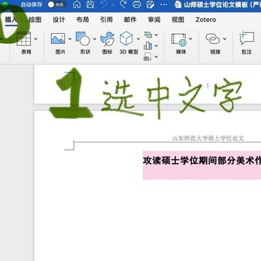Expand the 3D 模型 dropdown arrow
This screenshot has width=261, height=261.
138,39
